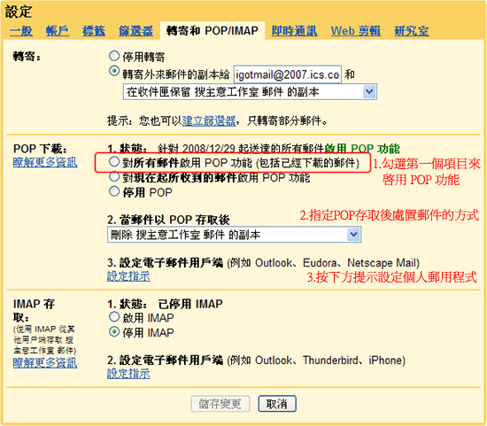Click the 建立篩選器 link
Viewport: 487px width, 426px height.
pos(209,120)
